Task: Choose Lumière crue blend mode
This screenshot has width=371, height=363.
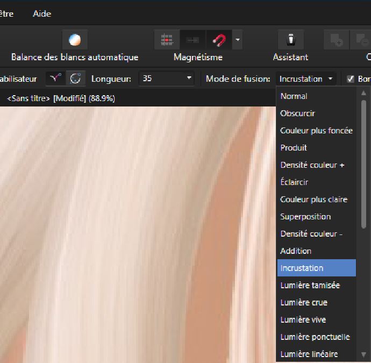Action: (x=316, y=302)
